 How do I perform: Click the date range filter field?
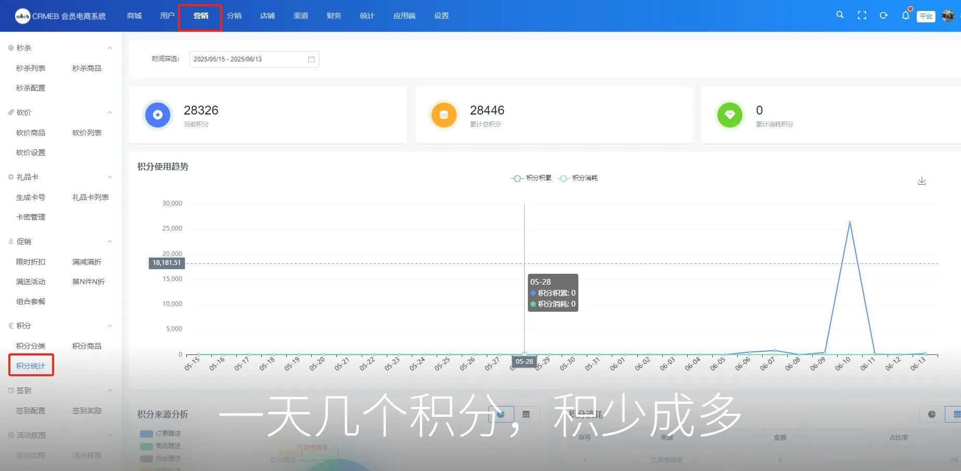[x=254, y=59]
